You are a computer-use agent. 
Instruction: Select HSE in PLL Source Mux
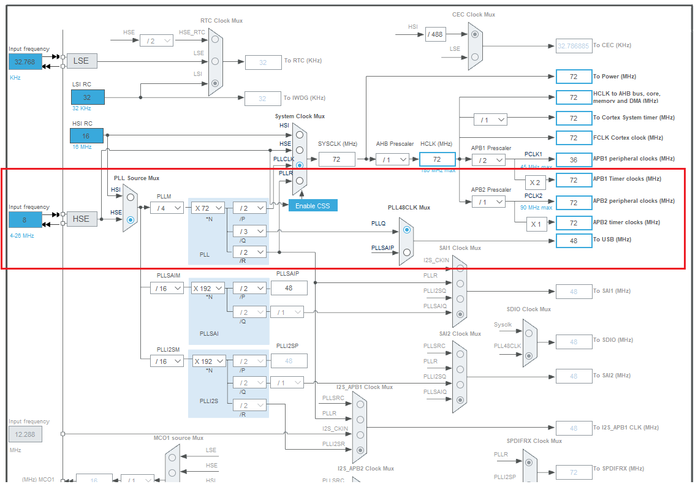click(131, 220)
